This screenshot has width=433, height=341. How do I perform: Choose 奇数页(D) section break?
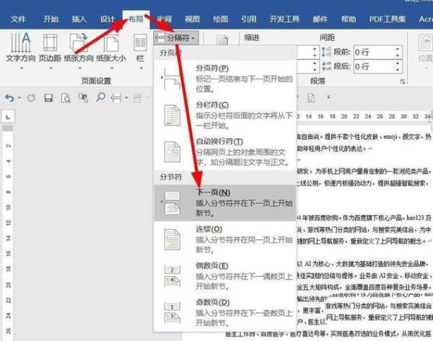tap(225, 312)
